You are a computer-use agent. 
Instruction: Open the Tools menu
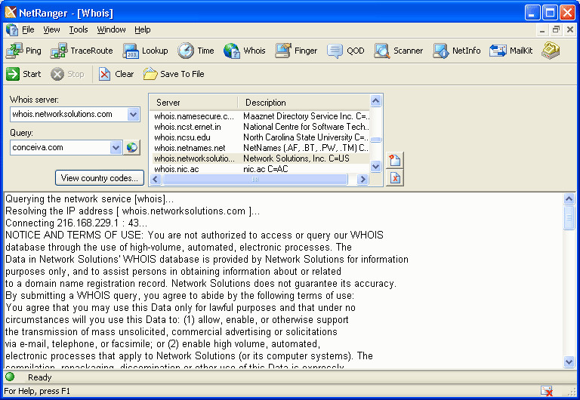[79, 29]
